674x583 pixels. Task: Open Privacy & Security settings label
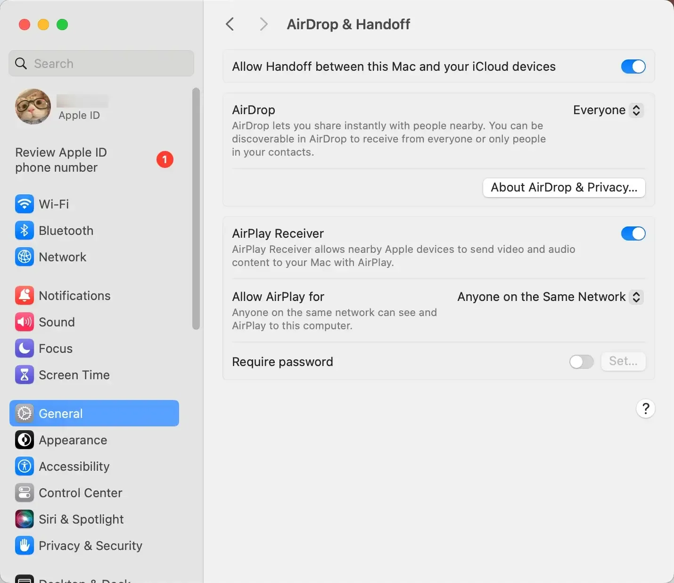tap(90, 546)
